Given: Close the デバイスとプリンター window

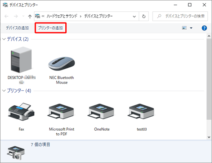Looking at the screenshot, I should [x=204, y=5].
